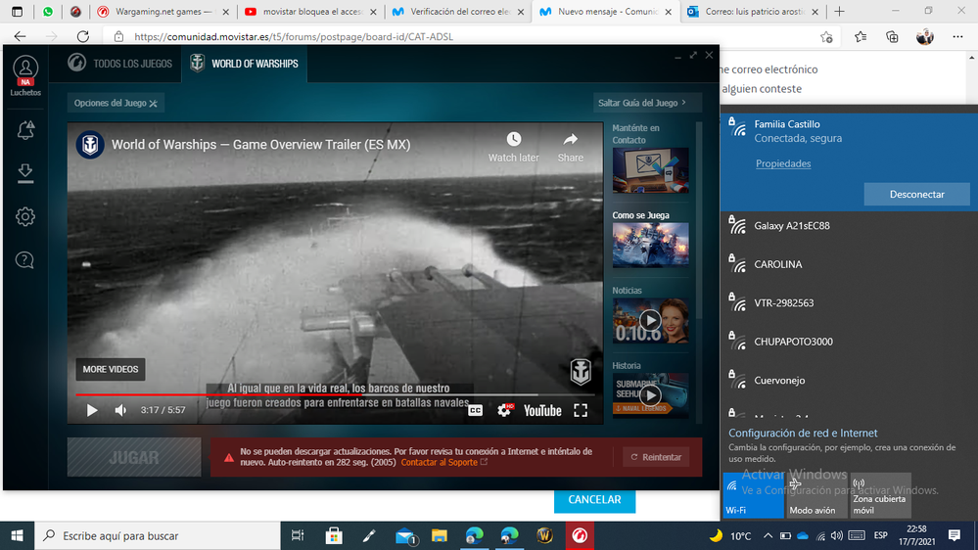The width and height of the screenshot is (978, 550).
Task: Toggle closed captions on the video
Action: tap(475, 410)
